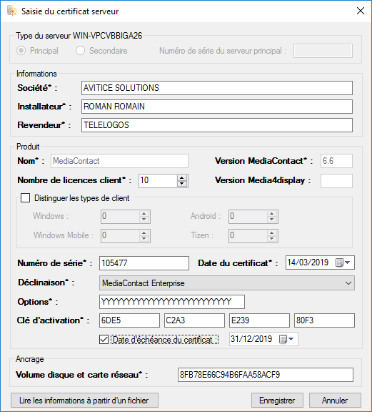Select the Secondaire server type
This screenshot has height=412, width=372.
click(80, 51)
